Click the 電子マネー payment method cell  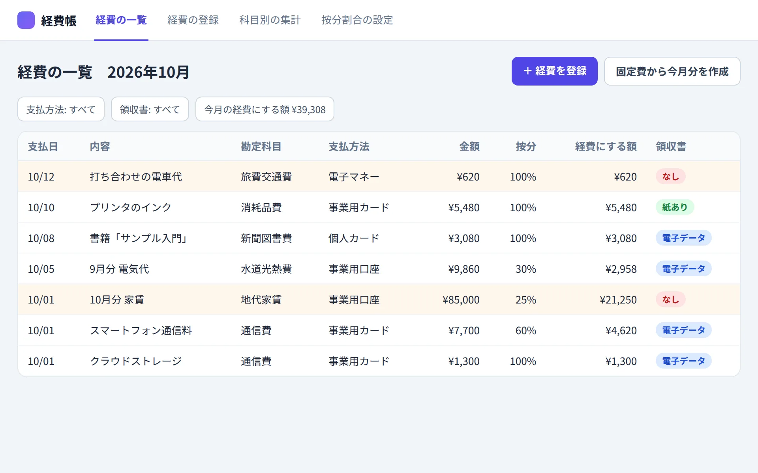coord(354,177)
